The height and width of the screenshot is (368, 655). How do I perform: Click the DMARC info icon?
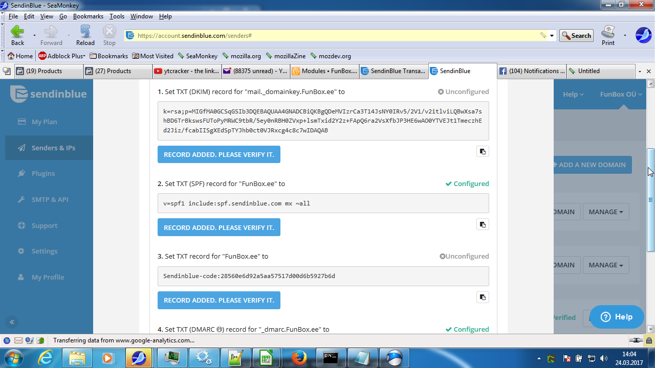pyautogui.click(x=219, y=330)
